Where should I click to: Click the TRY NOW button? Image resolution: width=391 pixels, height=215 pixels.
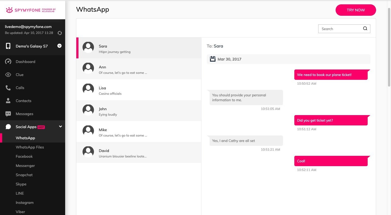pos(356,10)
